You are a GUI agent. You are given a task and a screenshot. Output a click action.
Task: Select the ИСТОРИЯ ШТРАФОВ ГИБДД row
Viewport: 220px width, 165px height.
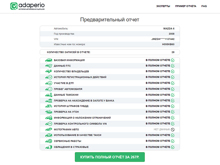(x=110, y=106)
